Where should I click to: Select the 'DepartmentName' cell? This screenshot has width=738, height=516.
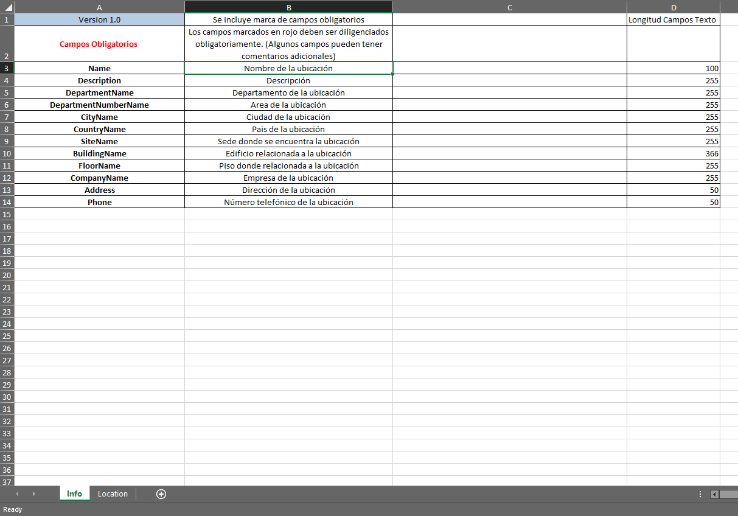(99, 92)
